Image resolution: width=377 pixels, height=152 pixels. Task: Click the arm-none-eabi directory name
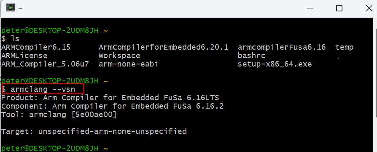tap(128, 64)
